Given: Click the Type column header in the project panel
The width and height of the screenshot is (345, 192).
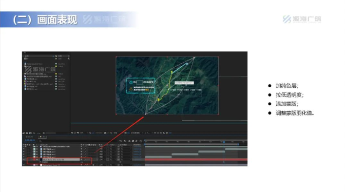Looking at the screenshot, I should [x=60, y=56].
